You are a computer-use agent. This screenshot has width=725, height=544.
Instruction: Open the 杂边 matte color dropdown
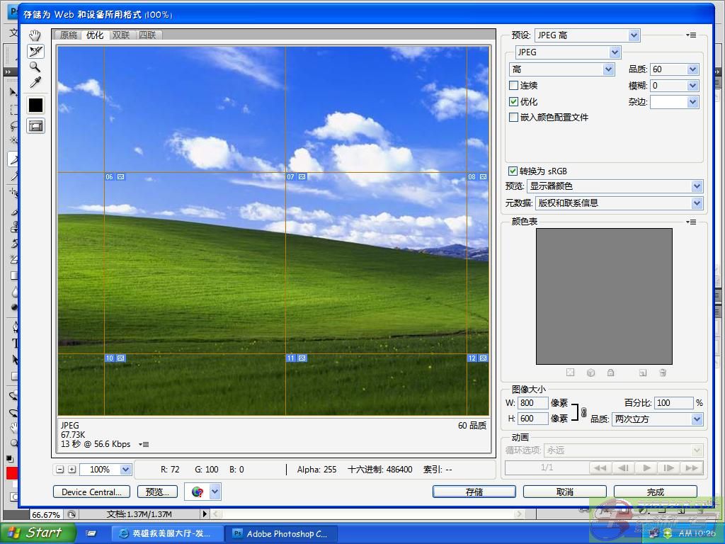click(692, 102)
